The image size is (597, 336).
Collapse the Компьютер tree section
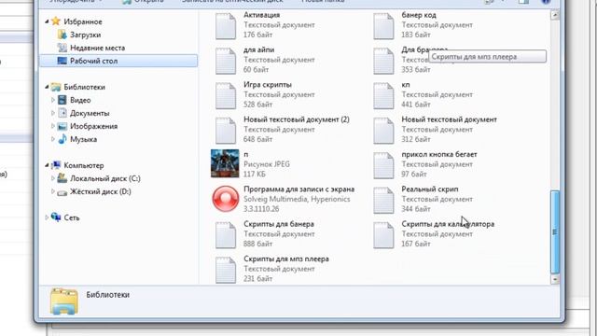pyautogui.click(x=47, y=165)
